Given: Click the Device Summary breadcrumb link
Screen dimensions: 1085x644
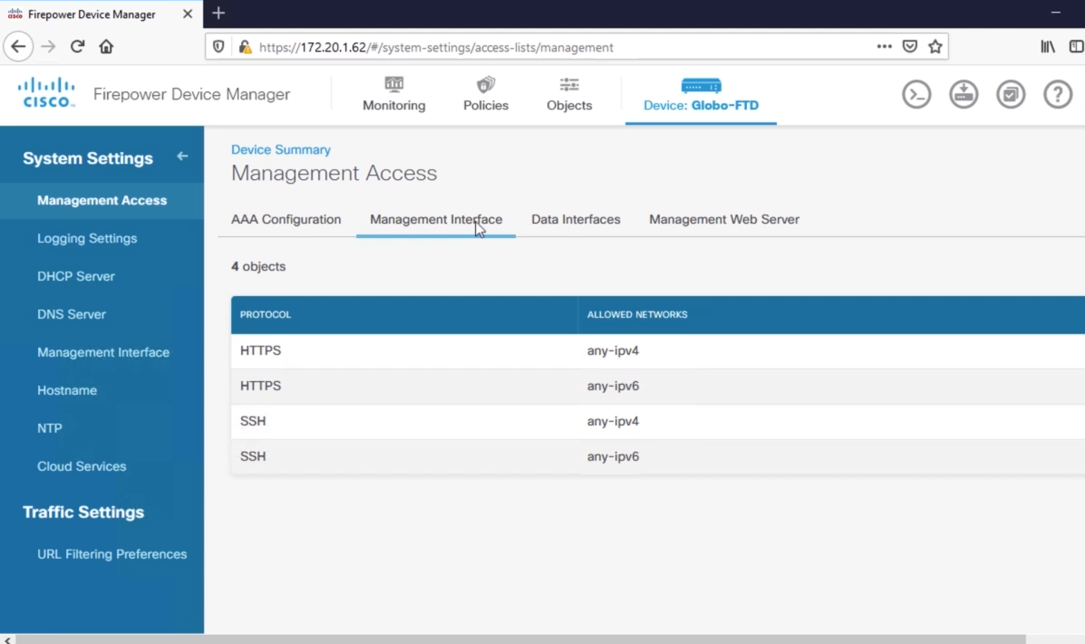Looking at the screenshot, I should tap(281, 150).
